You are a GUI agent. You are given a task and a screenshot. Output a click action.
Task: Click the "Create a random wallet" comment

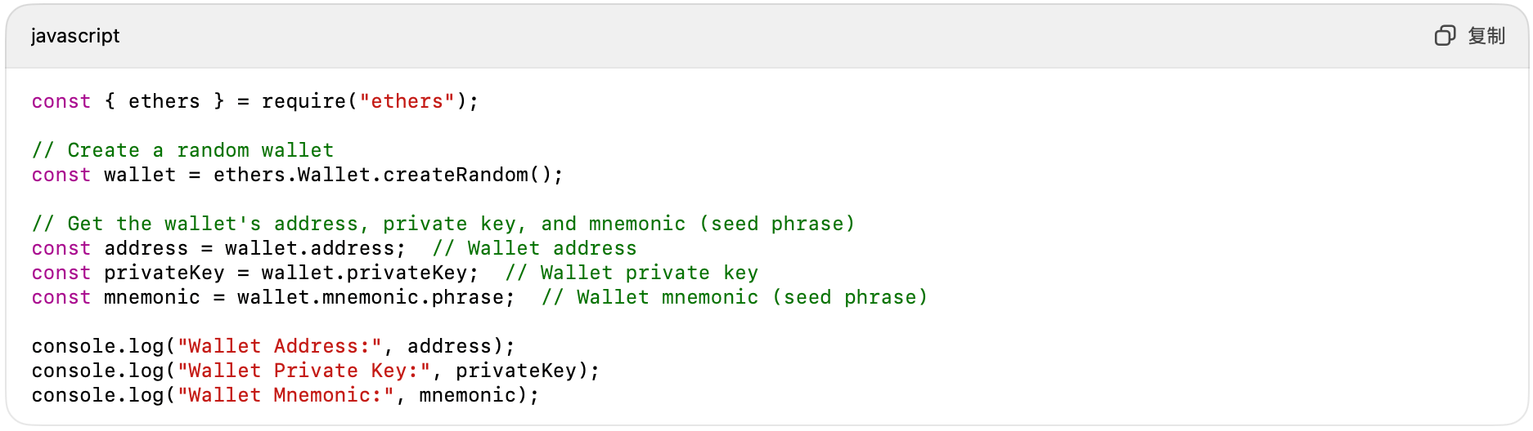coord(182,150)
